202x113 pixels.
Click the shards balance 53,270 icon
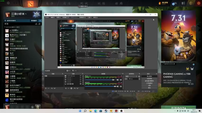point(160,3)
